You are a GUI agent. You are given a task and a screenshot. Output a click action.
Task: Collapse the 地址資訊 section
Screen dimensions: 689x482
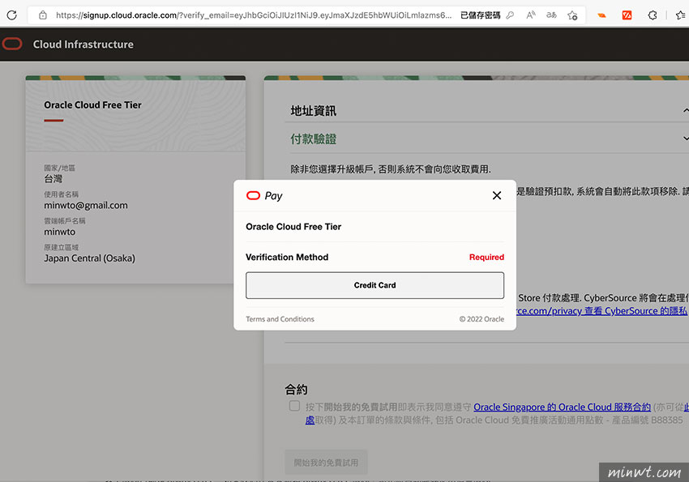pos(686,109)
